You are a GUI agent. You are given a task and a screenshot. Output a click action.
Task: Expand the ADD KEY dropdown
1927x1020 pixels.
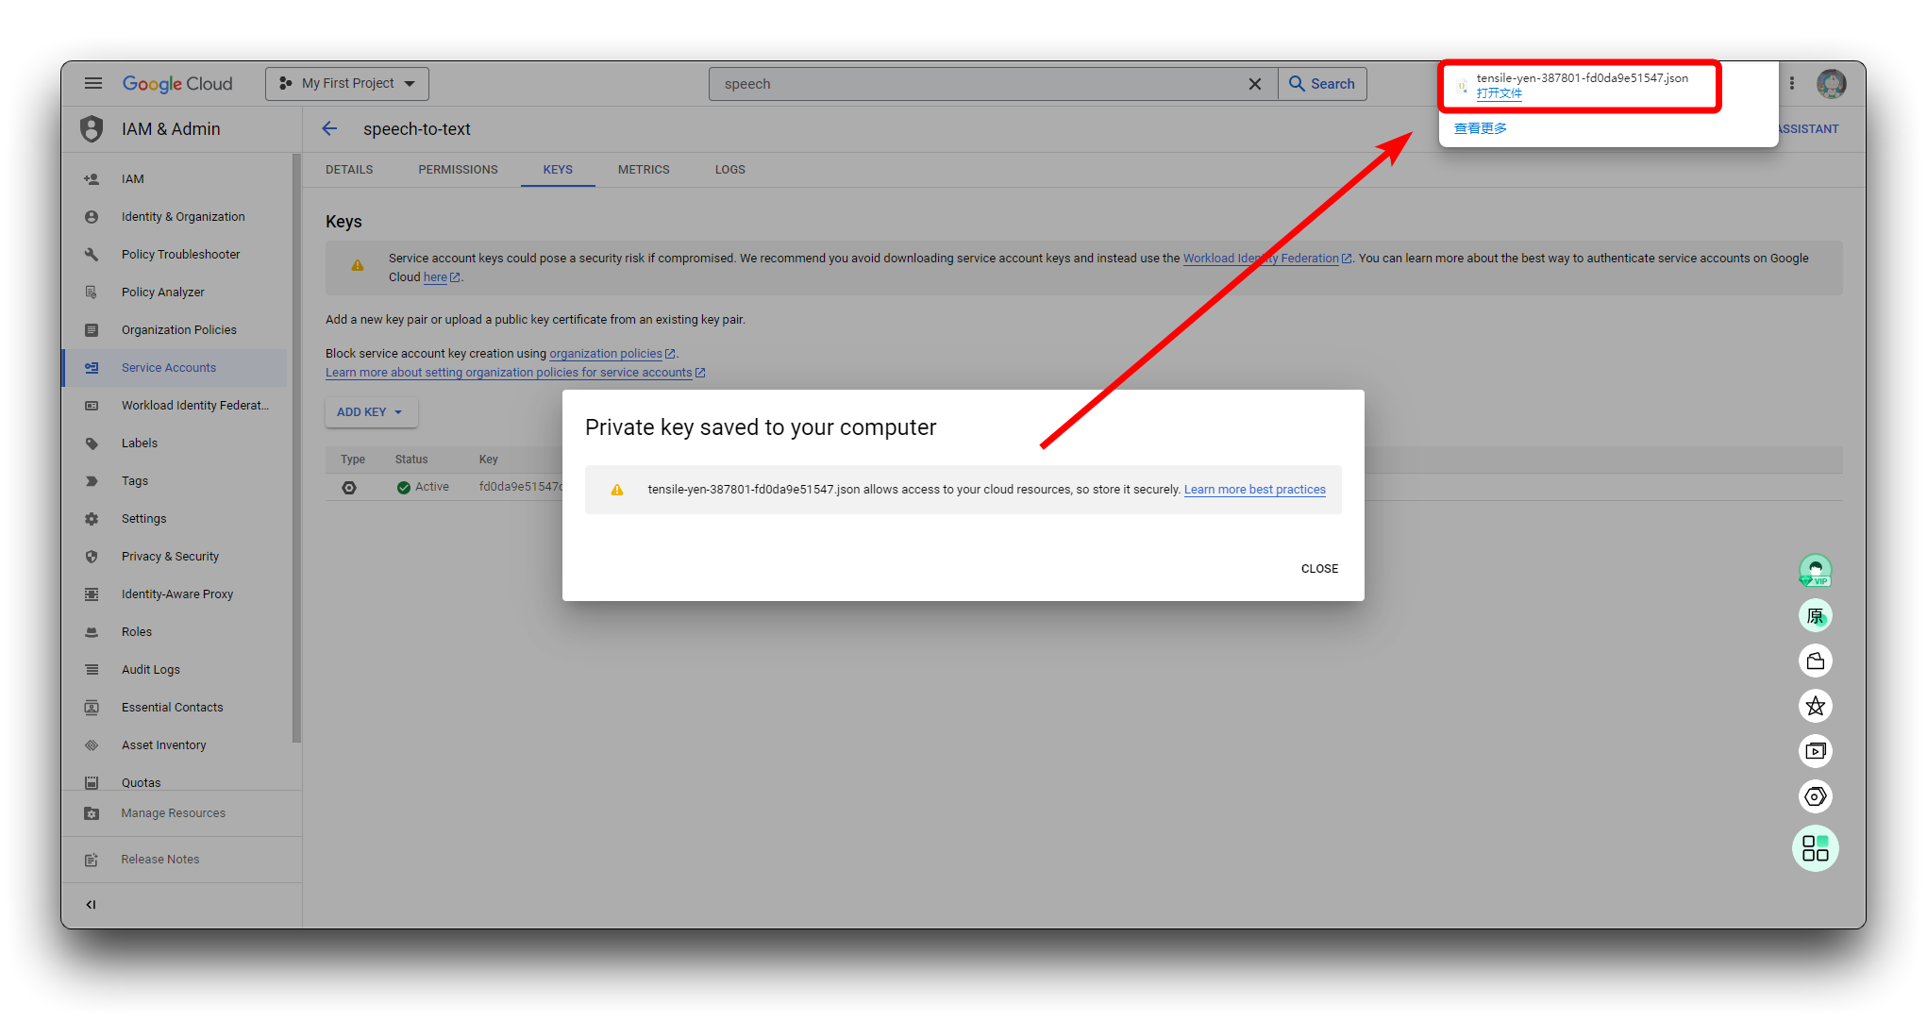pyautogui.click(x=371, y=412)
